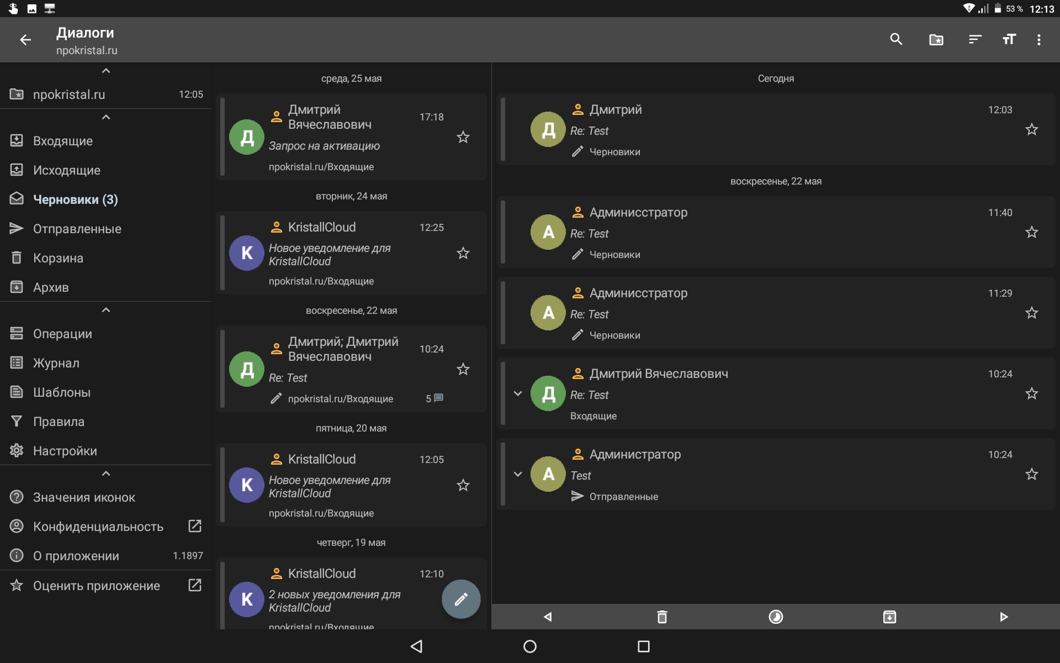Star the 12:03 Дмитрий draft message

pyautogui.click(x=1031, y=129)
